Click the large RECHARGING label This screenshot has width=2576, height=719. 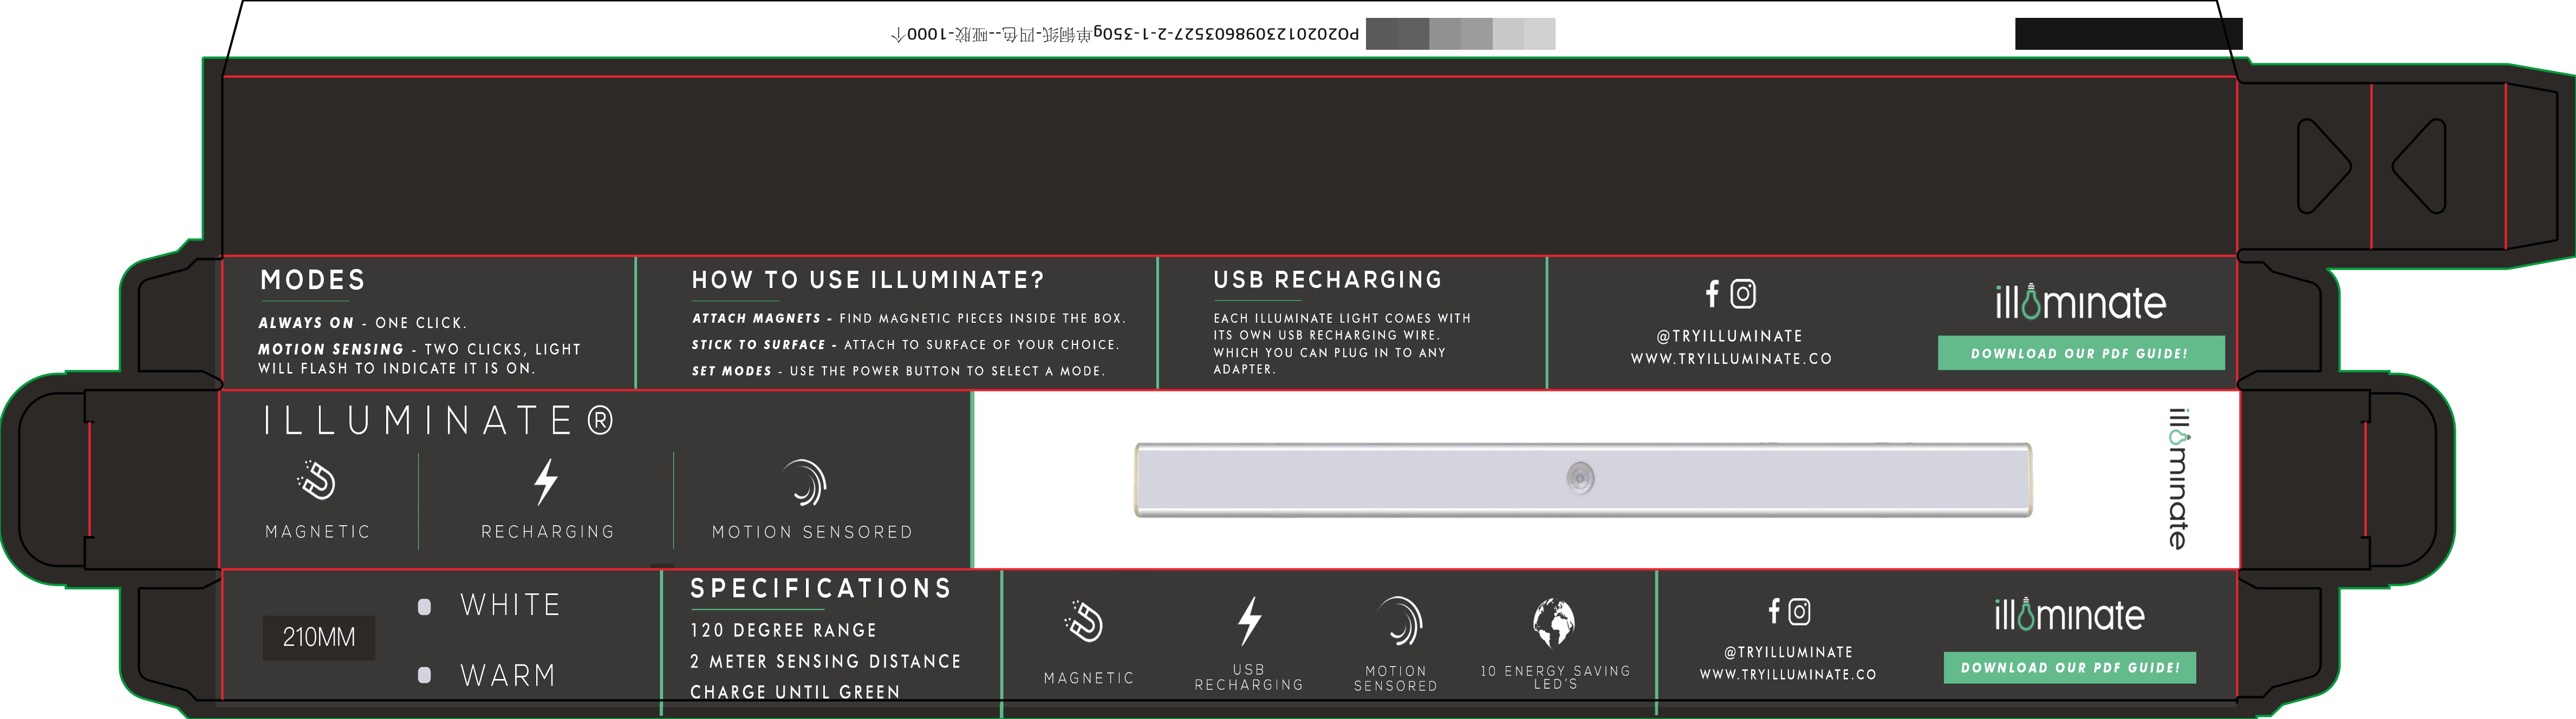548,532
